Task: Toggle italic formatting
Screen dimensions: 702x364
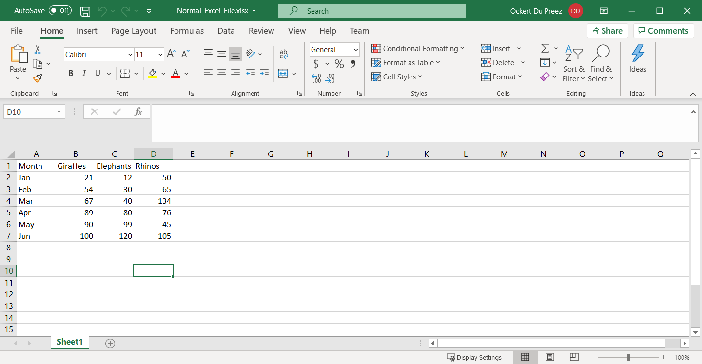Action: tap(83, 73)
